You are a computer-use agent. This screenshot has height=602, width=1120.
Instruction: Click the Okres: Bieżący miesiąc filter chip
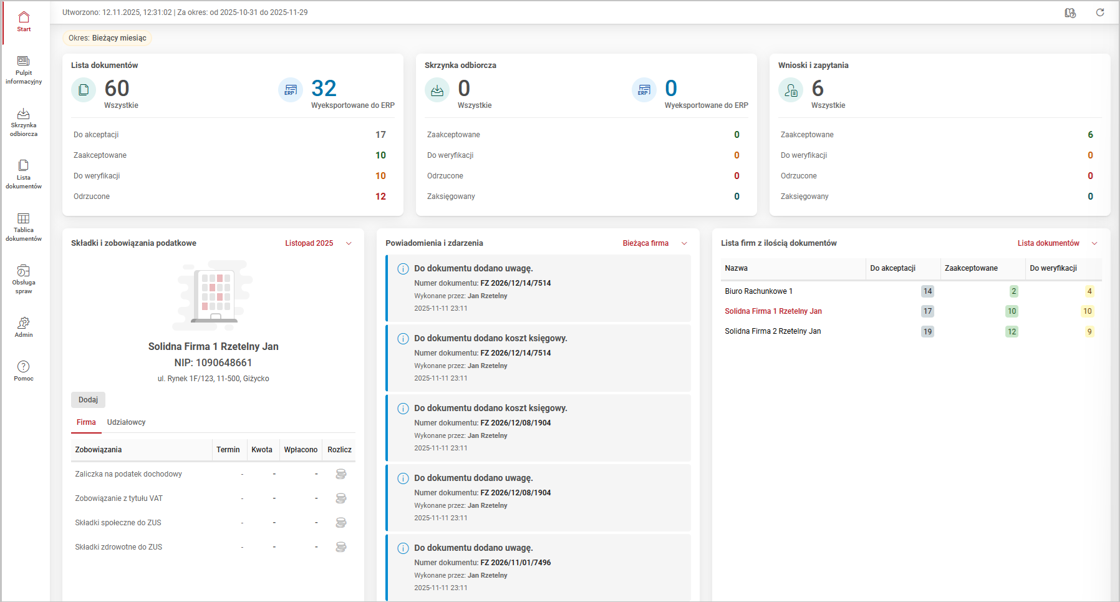(x=107, y=38)
